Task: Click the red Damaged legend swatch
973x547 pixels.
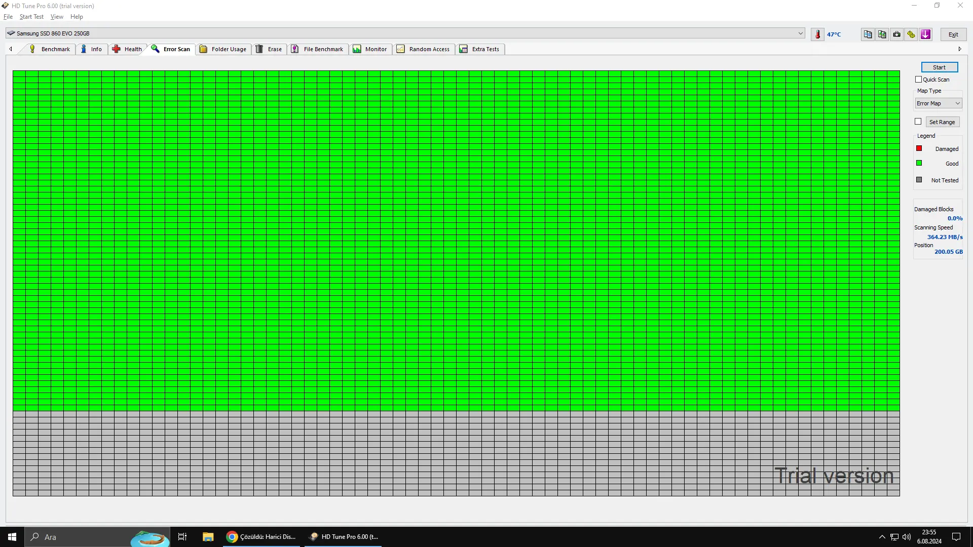Action: coord(919,148)
